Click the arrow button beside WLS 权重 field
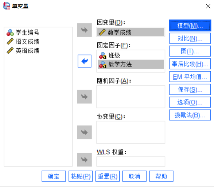 point(85,160)
